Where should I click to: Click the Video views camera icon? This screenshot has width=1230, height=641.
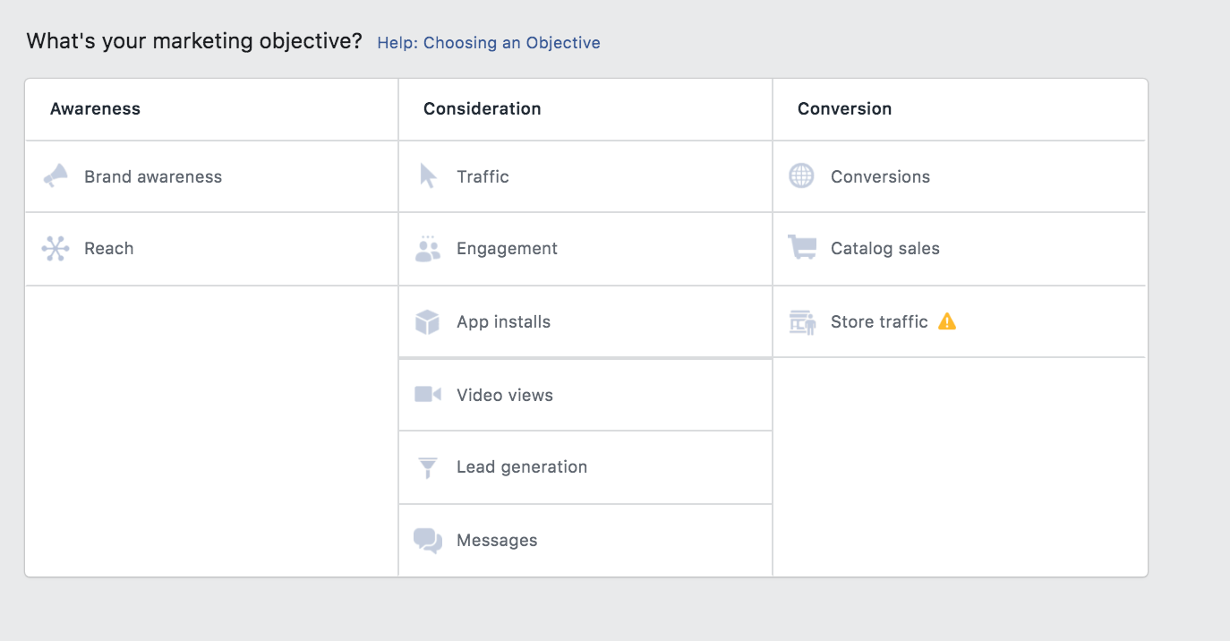[x=428, y=395]
